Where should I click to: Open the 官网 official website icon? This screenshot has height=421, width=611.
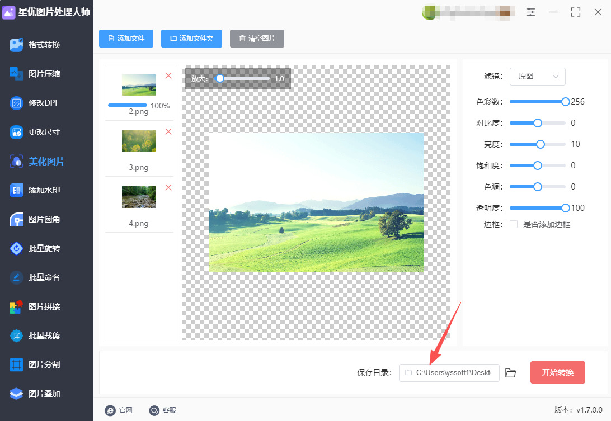click(110, 410)
